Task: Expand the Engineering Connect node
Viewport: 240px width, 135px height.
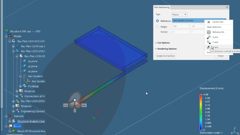Action: (13, 111)
